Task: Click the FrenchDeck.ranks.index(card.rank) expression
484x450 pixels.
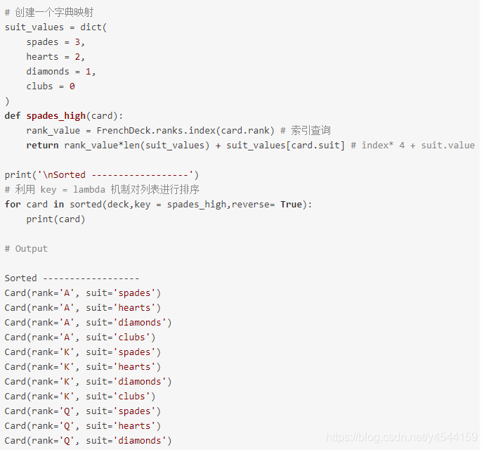Action: (x=185, y=131)
